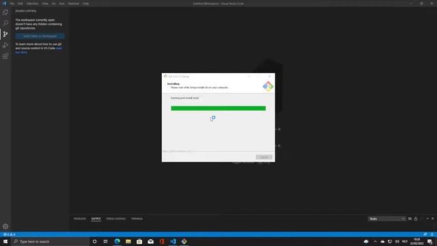Open the Manage gear icon in activity bar
Screen dimensions: 437x246
(5, 226)
